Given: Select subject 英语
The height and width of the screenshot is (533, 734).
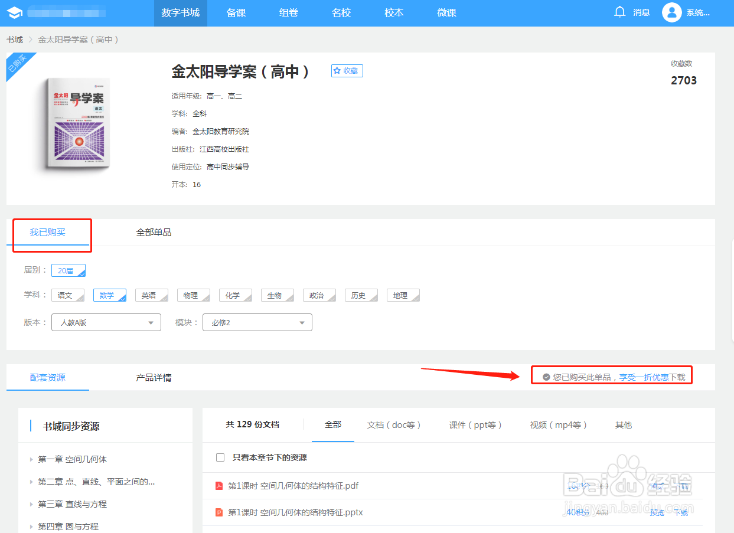Looking at the screenshot, I should (x=152, y=295).
